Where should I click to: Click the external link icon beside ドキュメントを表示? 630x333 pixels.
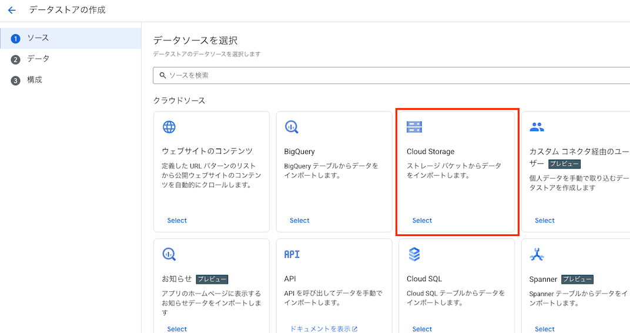tap(355, 329)
